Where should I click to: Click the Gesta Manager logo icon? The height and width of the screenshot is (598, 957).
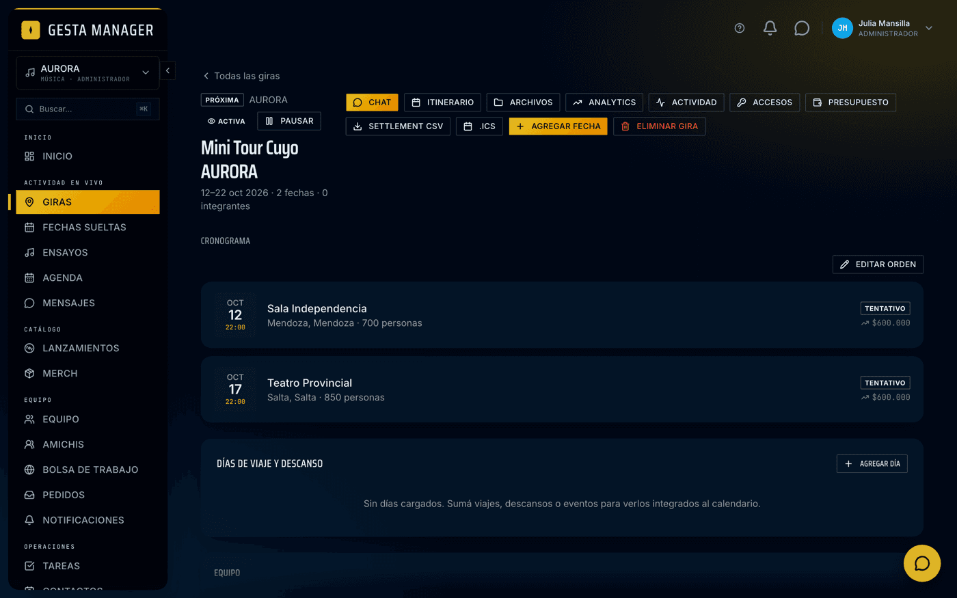[x=31, y=30]
